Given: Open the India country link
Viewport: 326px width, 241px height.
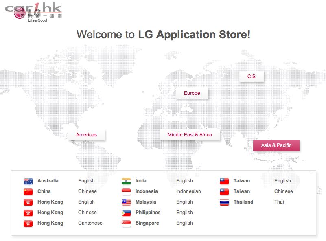Looking at the screenshot, I should pos(141,181).
